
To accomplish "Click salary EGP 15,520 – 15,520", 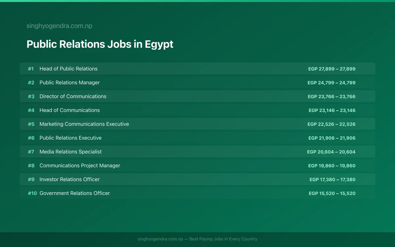I will point(332,193).
